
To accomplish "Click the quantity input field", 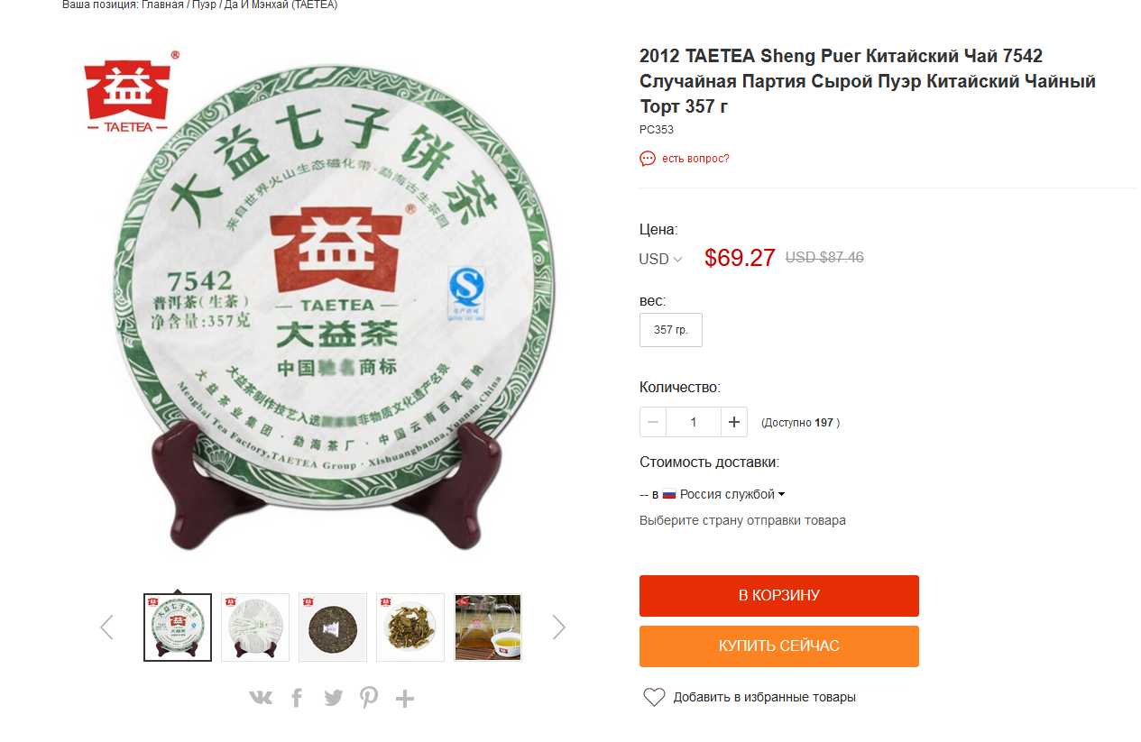I will 694,422.
